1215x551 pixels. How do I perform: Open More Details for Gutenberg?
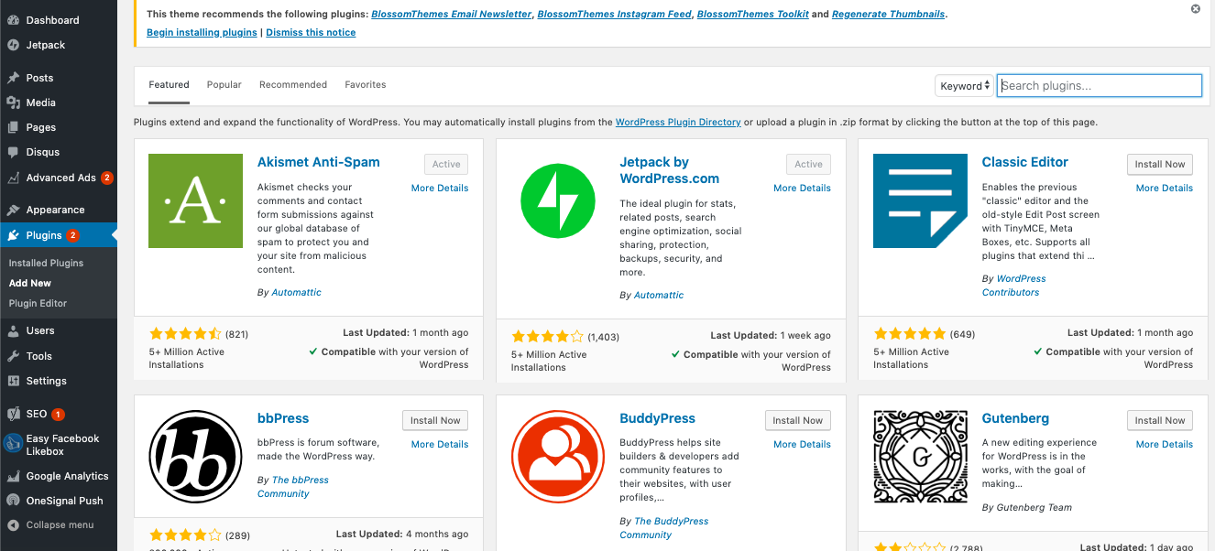[1165, 444]
